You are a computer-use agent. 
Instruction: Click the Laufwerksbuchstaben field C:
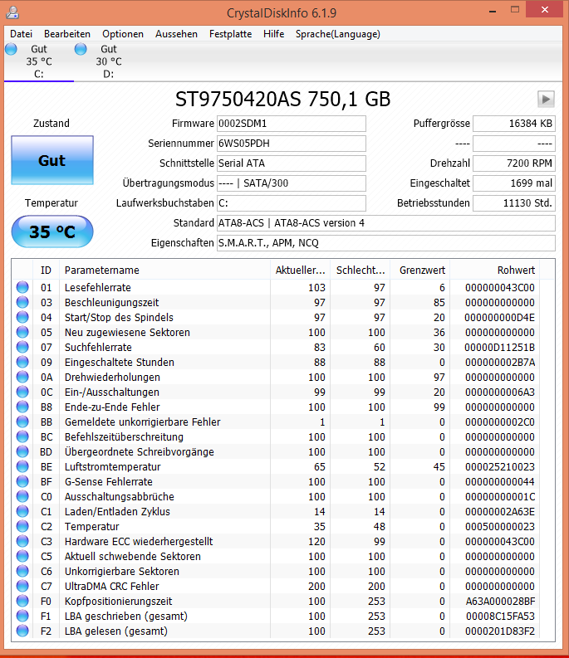292,203
